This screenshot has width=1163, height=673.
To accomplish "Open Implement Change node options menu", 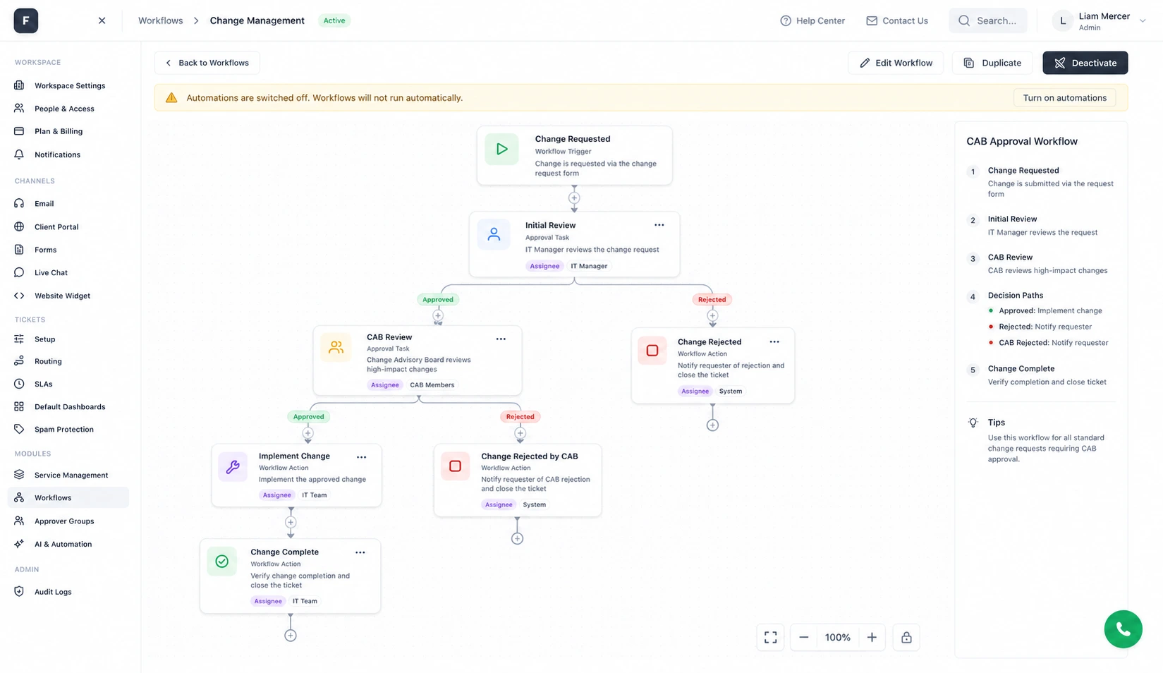I will (361, 457).
